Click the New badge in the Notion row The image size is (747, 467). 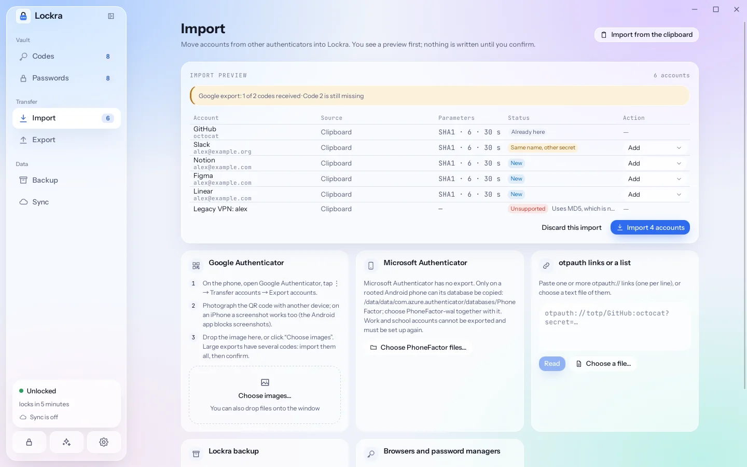coord(516,163)
